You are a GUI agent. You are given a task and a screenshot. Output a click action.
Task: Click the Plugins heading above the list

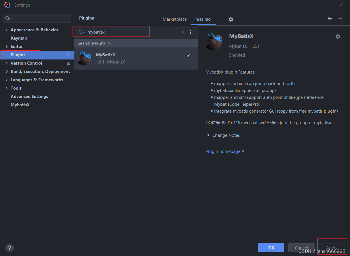pos(87,18)
